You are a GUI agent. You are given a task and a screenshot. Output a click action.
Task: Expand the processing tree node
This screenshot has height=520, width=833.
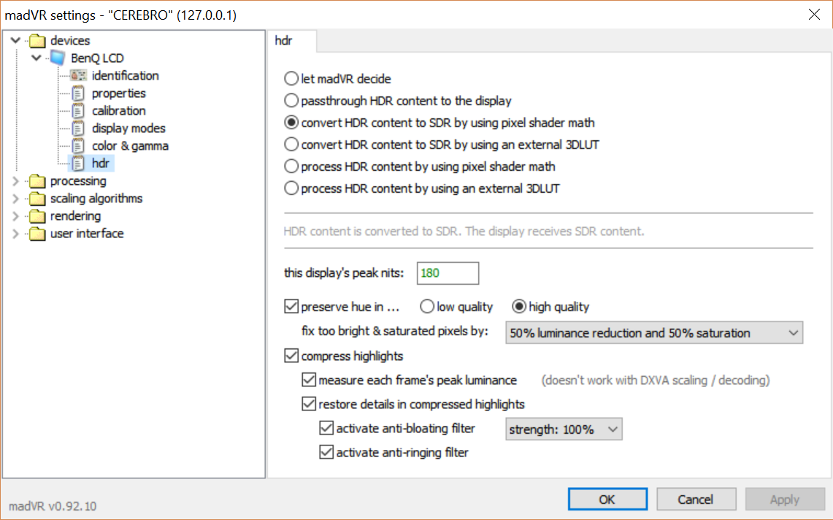(x=16, y=181)
